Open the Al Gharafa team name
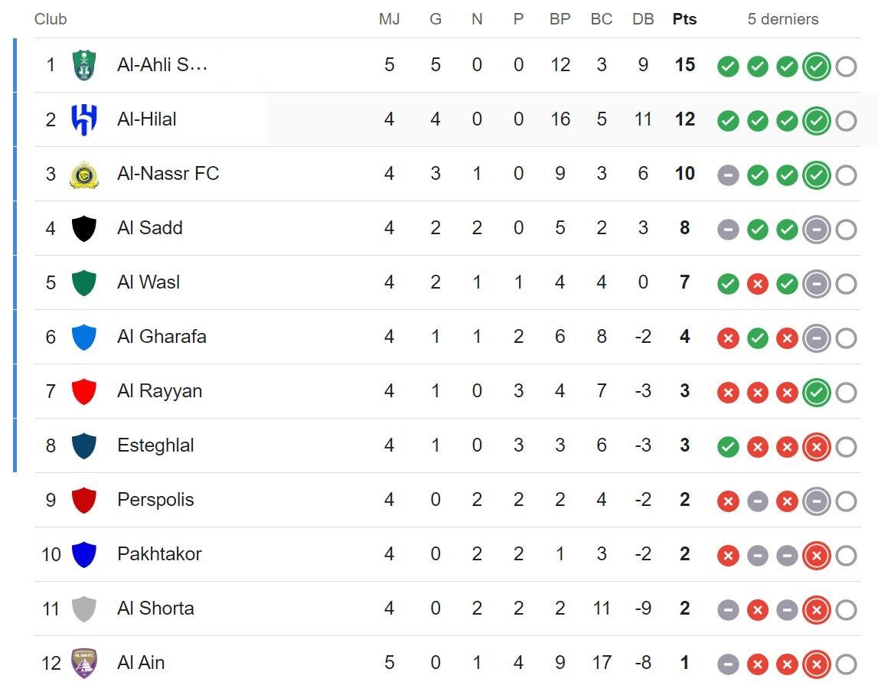 [x=162, y=337]
